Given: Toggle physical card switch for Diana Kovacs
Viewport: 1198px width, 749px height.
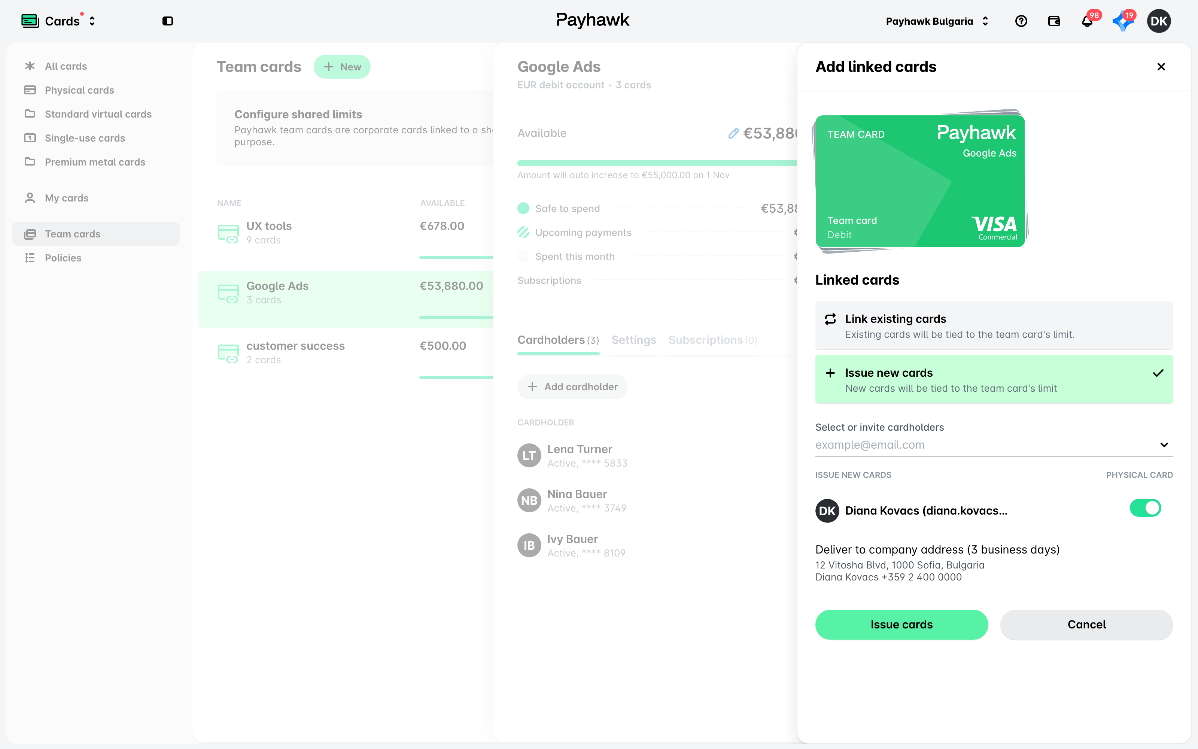Looking at the screenshot, I should point(1145,508).
